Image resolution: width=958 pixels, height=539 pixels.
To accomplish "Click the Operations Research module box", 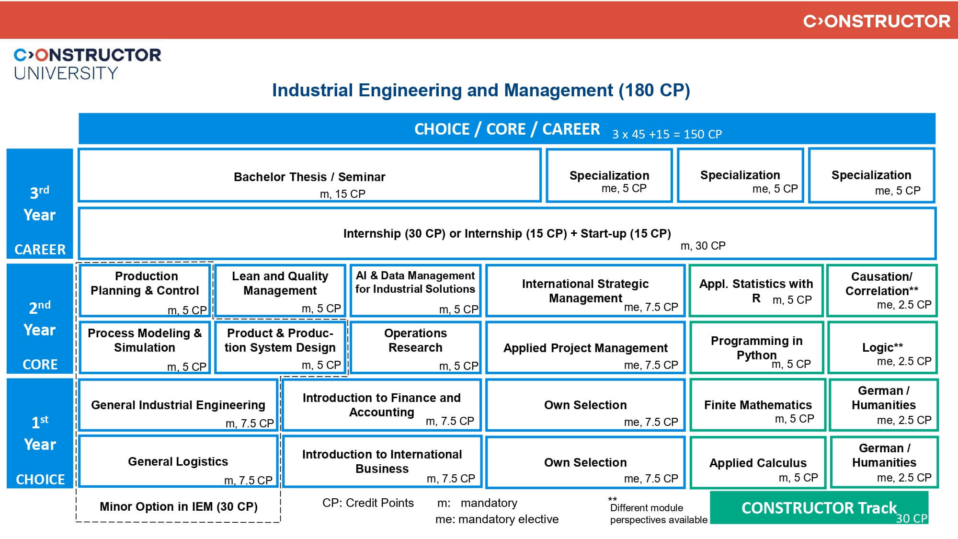I will pyautogui.click(x=415, y=348).
